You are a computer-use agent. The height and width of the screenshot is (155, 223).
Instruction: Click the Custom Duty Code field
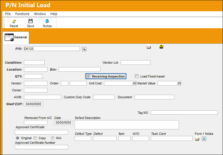click(x=104, y=97)
